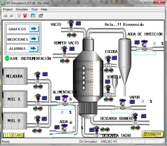Toggle the blue switch for MIEL A valve

(x=44, y=97)
